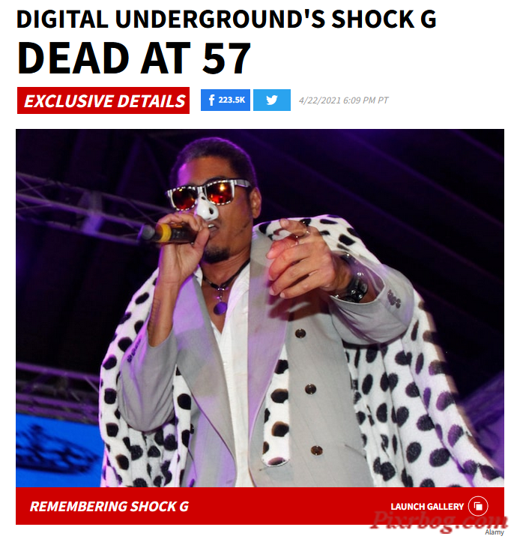Click the REMEMBERING SHOCK G caption

pyautogui.click(x=109, y=507)
